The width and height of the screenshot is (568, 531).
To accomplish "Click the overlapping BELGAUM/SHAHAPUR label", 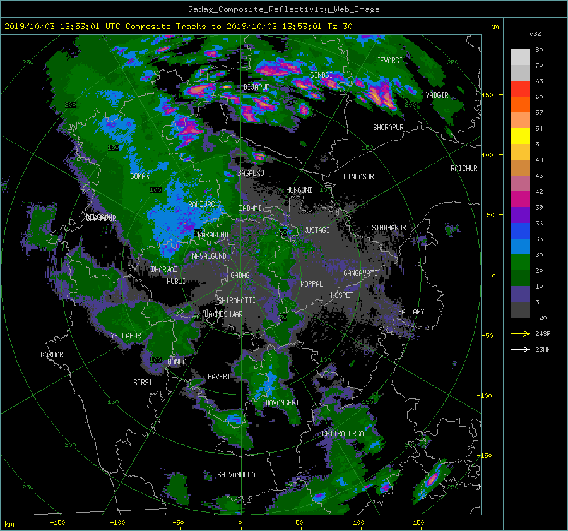I will 101,217.
